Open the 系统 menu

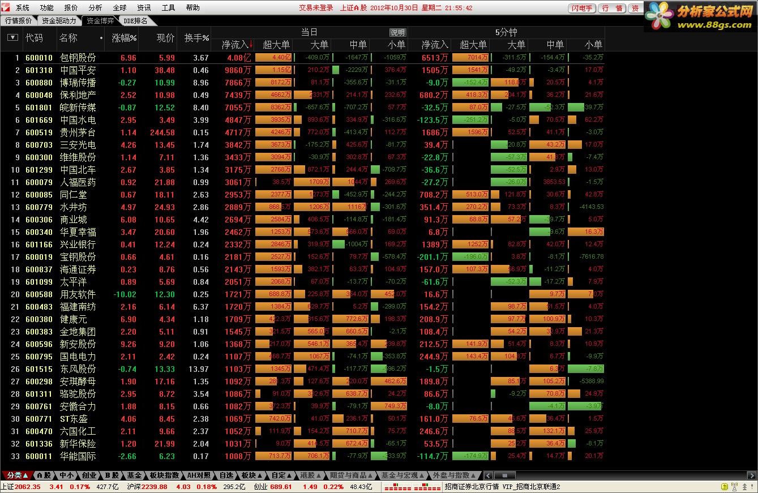[23, 8]
